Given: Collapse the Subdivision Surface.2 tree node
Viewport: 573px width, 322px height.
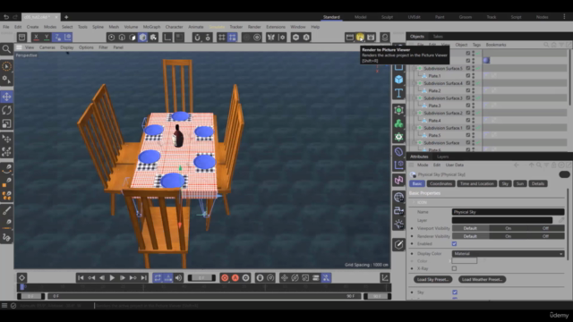Looking at the screenshot, I should point(414,113).
